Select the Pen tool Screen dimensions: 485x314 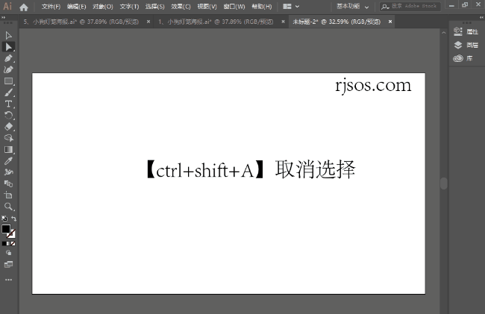(x=8, y=58)
